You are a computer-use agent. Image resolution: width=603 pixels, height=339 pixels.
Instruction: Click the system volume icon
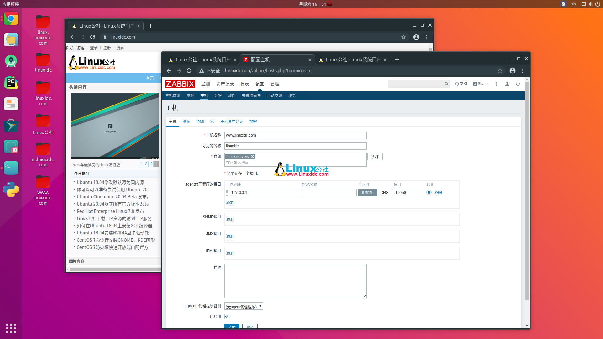pyautogui.click(x=590, y=4)
